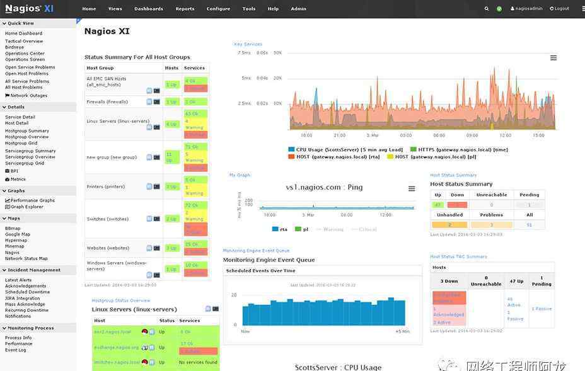Open Scheduled Downtime sidebar link
The image size is (585, 371).
27,292
